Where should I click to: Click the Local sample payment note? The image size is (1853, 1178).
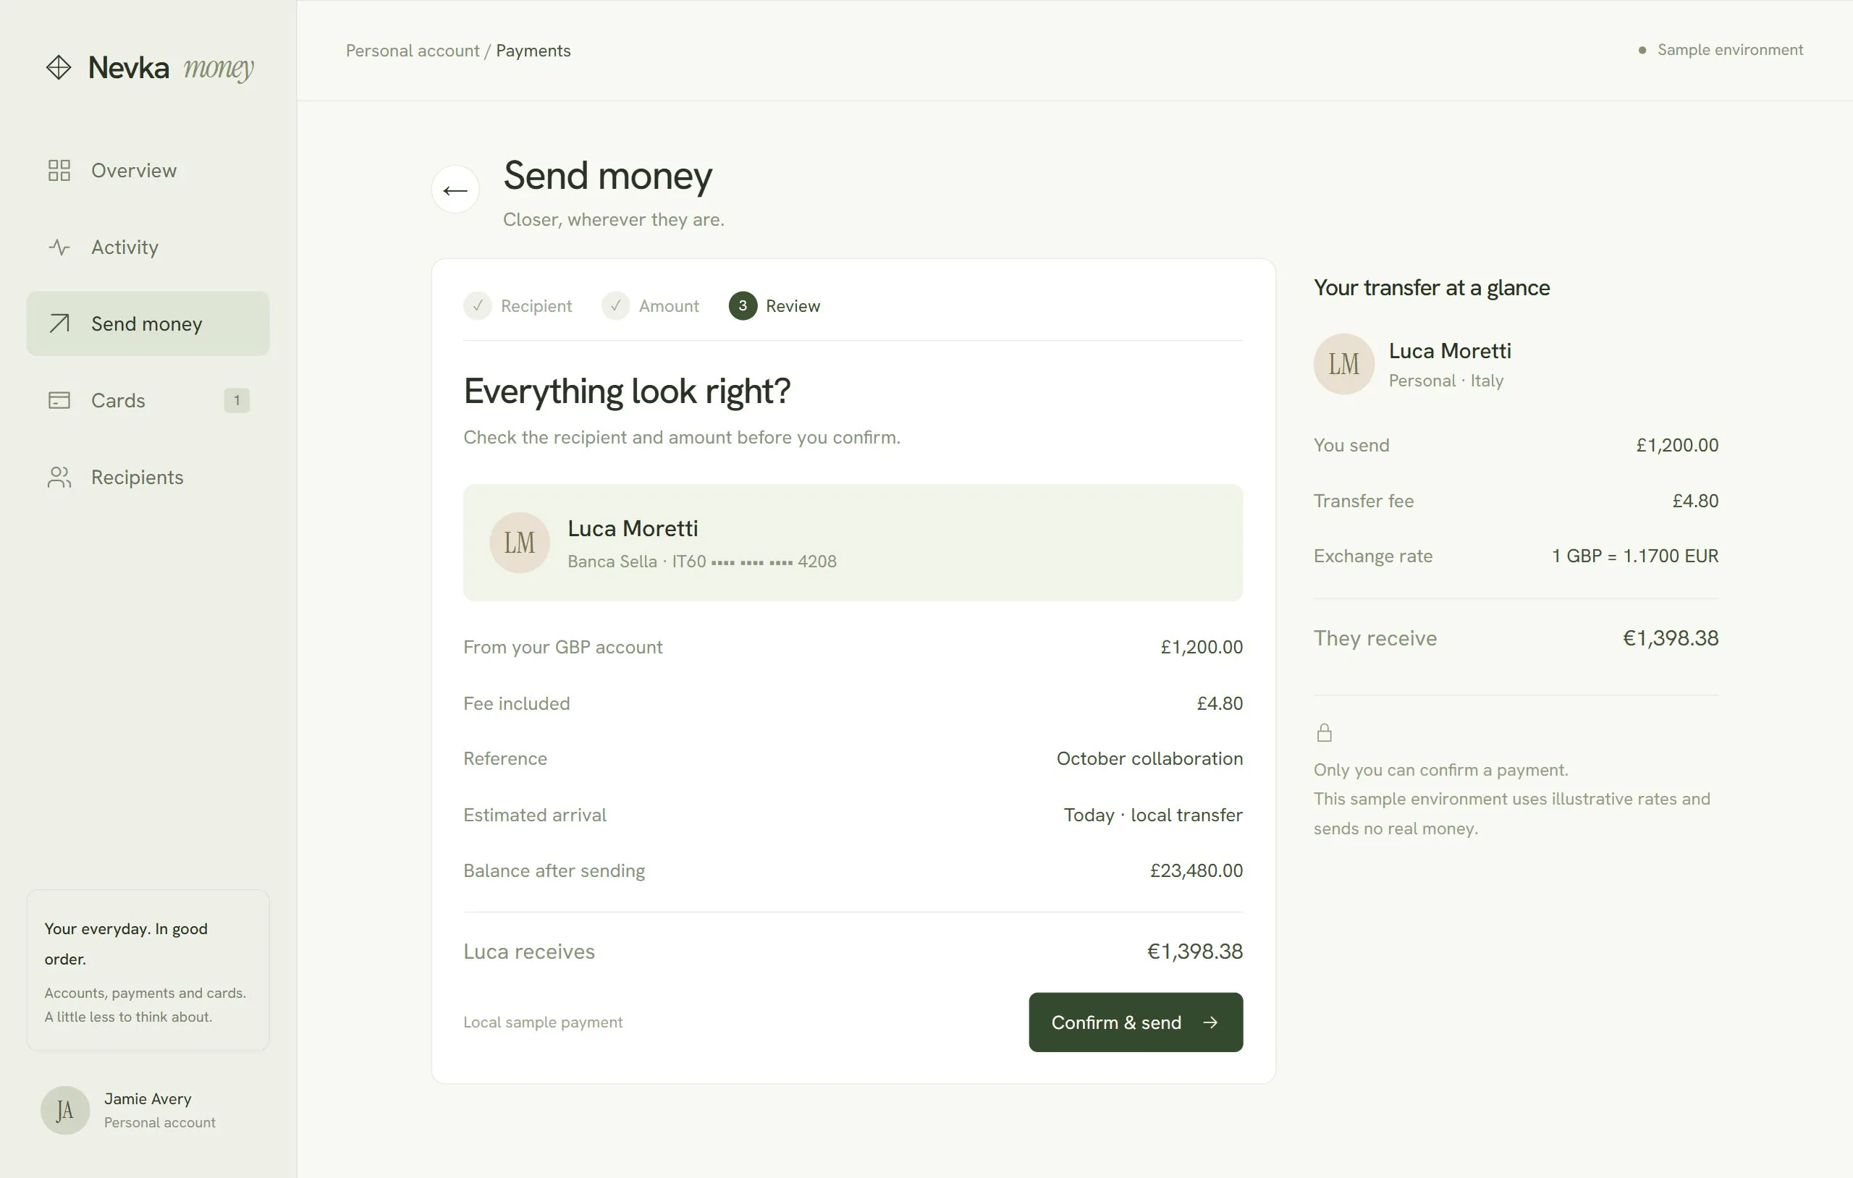pos(544,1022)
